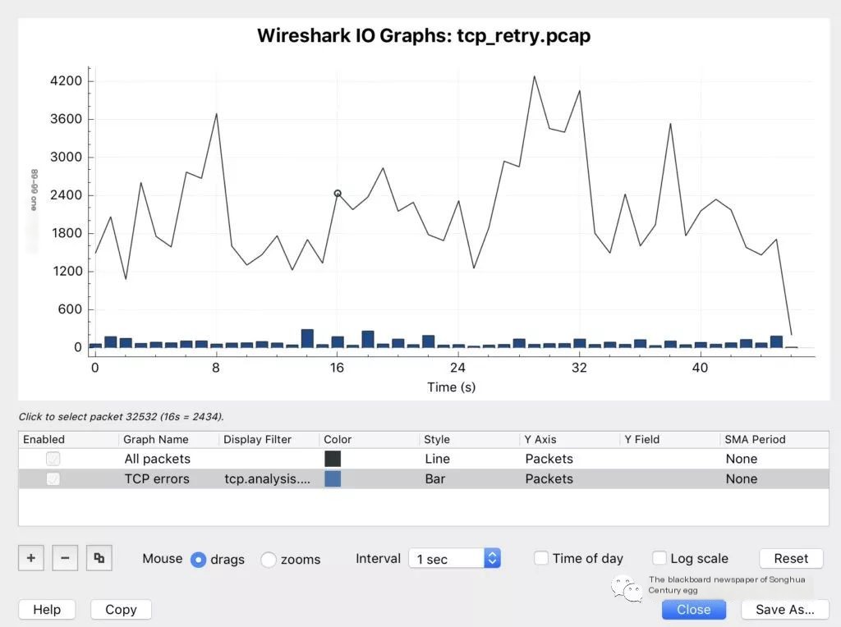Click the Copy button
The height and width of the screenshot is (627, 841).
[122, 609]
